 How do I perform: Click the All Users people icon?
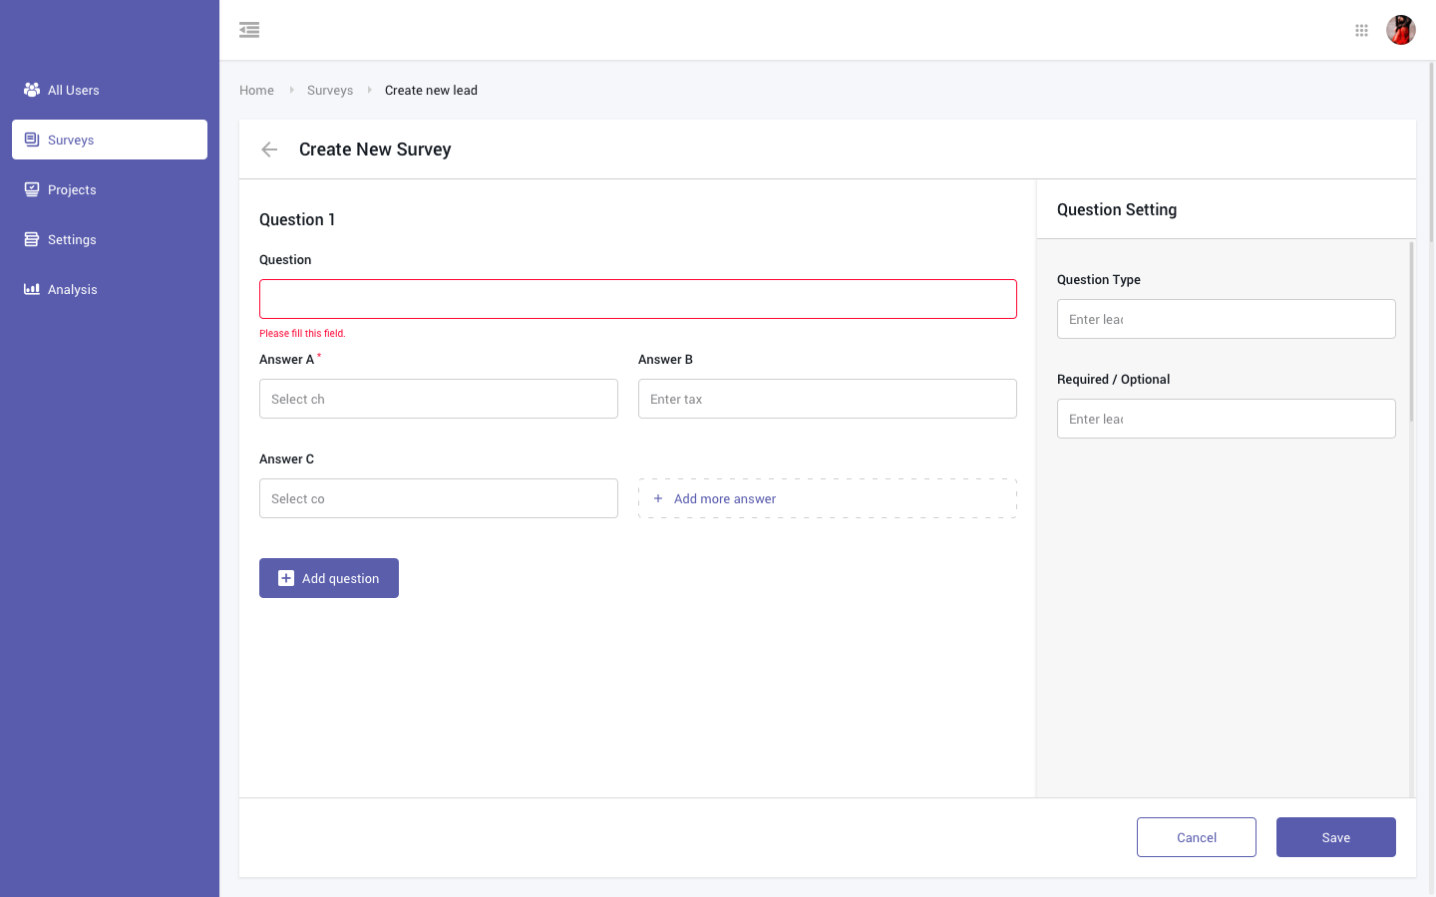click(32, 90)
